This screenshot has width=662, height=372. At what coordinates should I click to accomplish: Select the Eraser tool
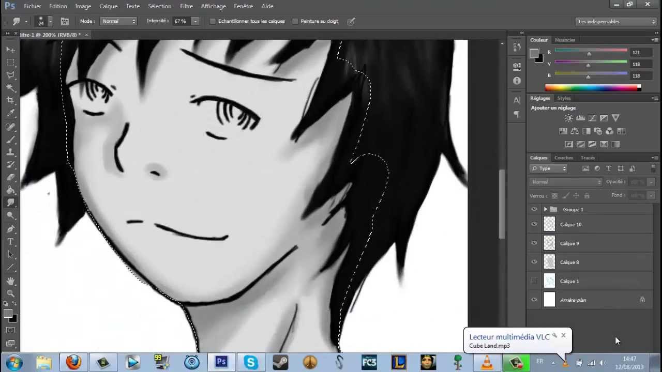coord(10,178)
